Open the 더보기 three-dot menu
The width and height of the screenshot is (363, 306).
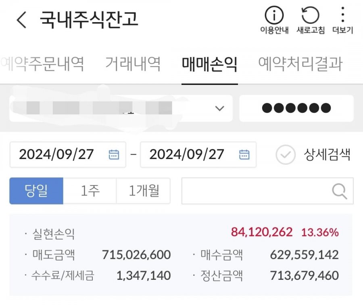coord(342,16)
